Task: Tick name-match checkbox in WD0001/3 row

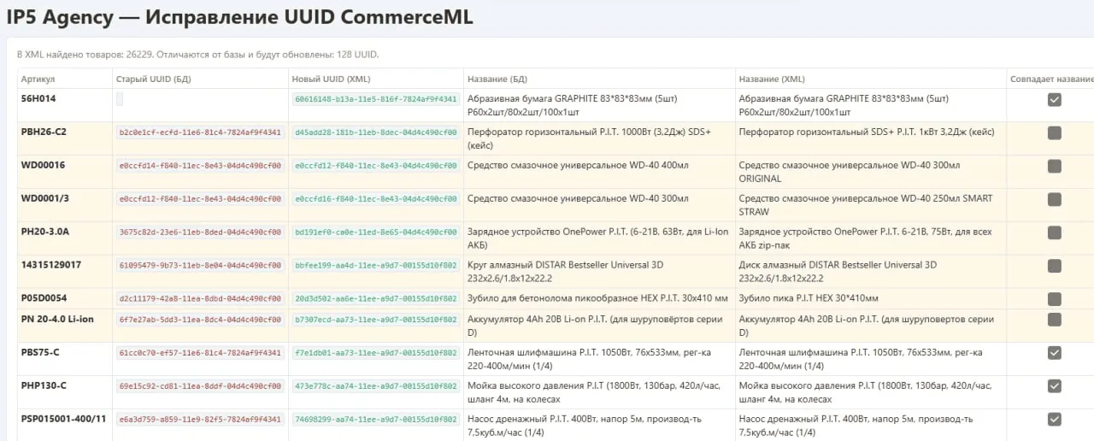Action: tap(1054, 199)
